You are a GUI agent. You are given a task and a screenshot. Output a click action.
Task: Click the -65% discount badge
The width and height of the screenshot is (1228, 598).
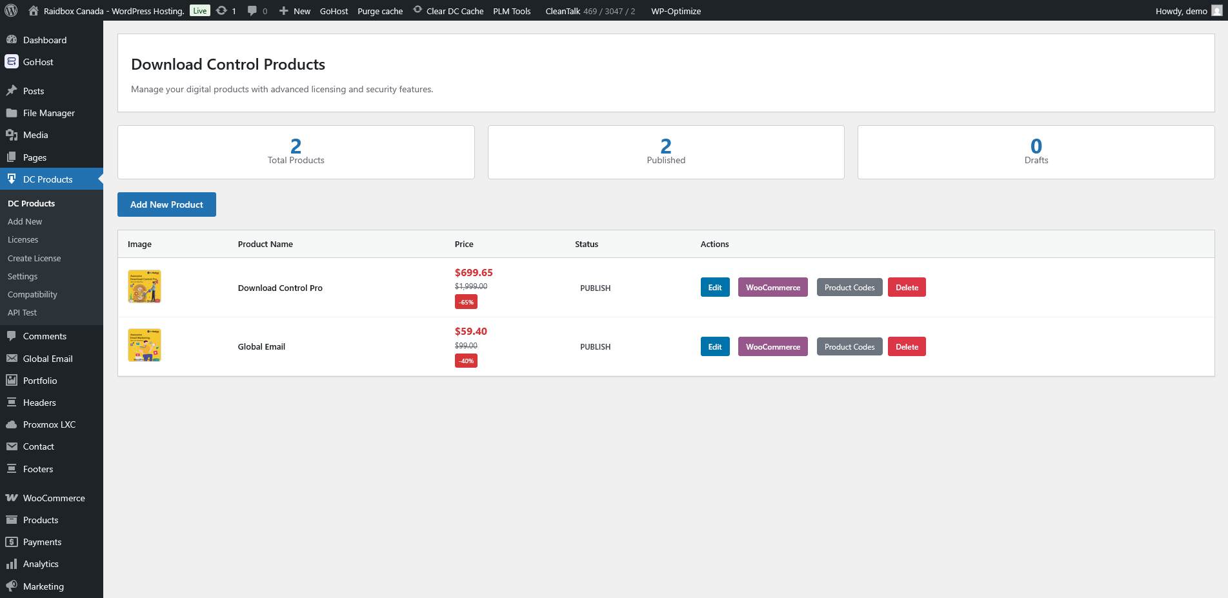click(466, 302)
